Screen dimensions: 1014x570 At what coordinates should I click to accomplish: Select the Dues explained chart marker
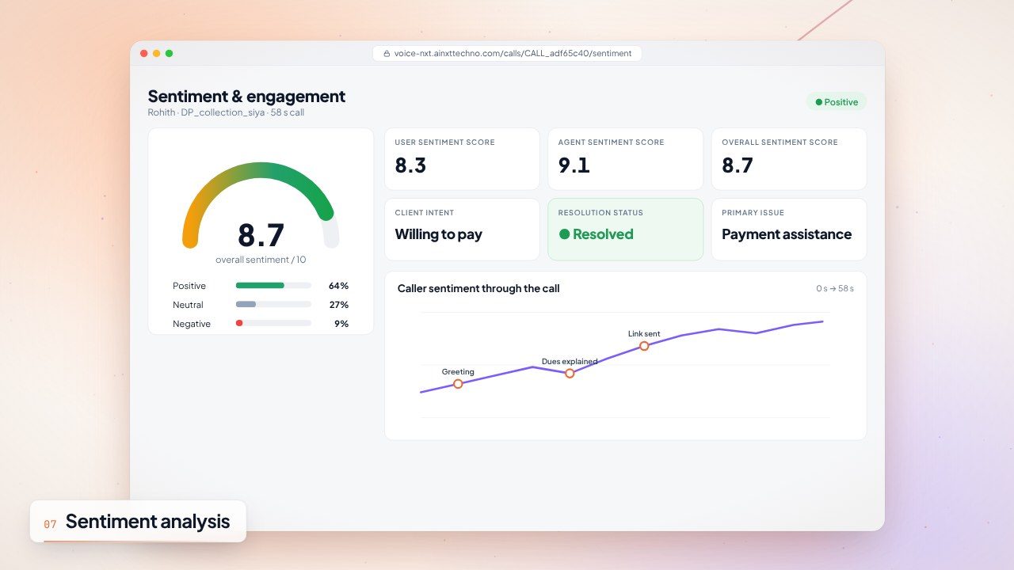tap(570, 373)
